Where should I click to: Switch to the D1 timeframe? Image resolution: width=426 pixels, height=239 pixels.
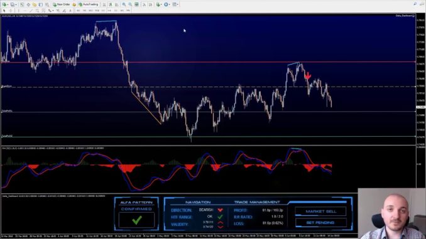[x=116, y=11]
